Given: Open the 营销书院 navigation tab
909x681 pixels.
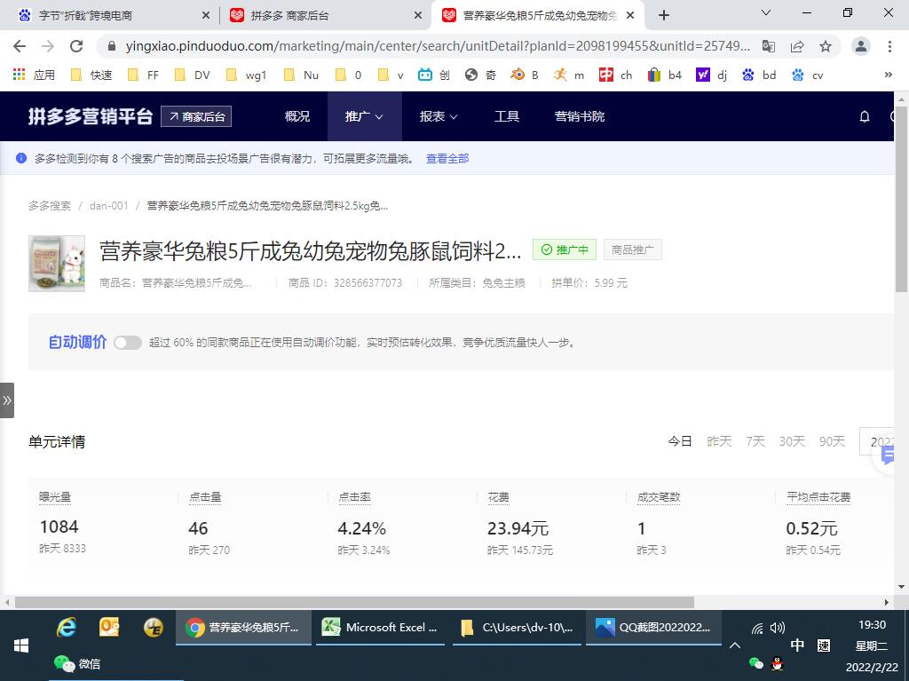Looking at the screenshot, I should point(579,116).
